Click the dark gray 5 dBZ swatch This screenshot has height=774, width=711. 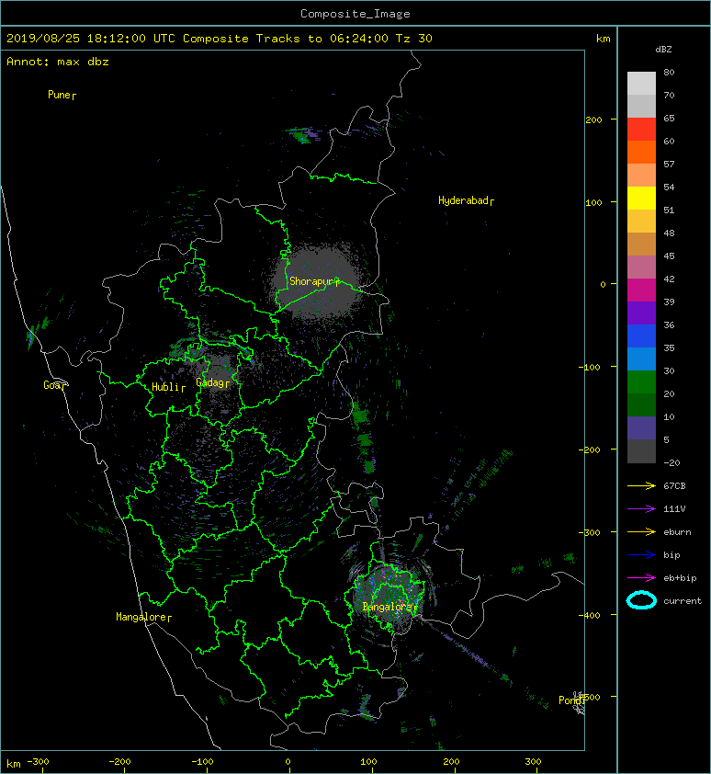(x=641, y=451)
